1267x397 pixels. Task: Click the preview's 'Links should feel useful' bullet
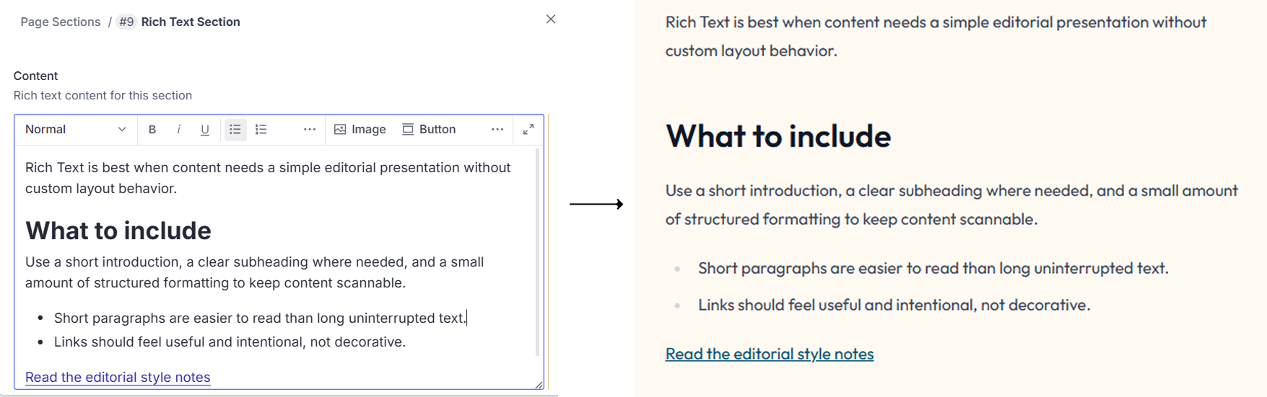[894, 305]
